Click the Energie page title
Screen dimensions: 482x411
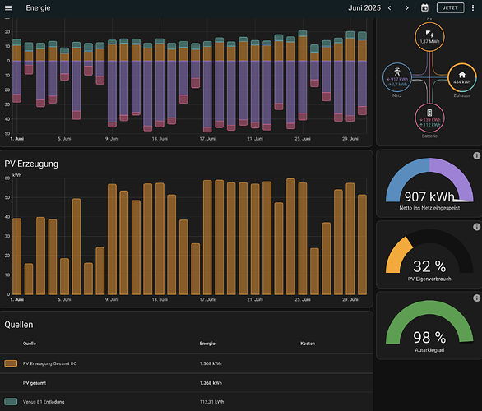click(38, 8)
